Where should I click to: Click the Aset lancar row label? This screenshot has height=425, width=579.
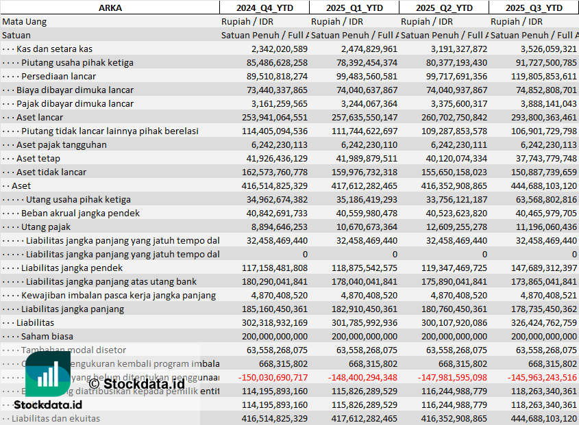coord(40,117)
